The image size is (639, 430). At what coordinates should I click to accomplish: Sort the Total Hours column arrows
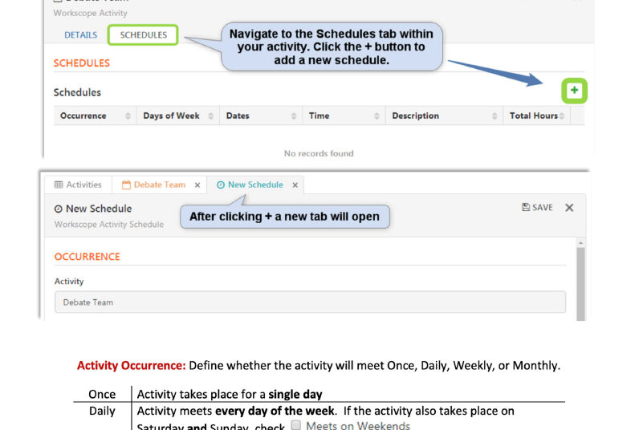tap(562, 116)
